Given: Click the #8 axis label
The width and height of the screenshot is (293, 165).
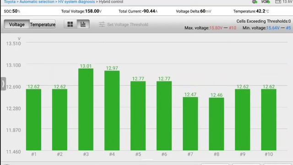Looking at the screenshot, I should pos(217,154).
